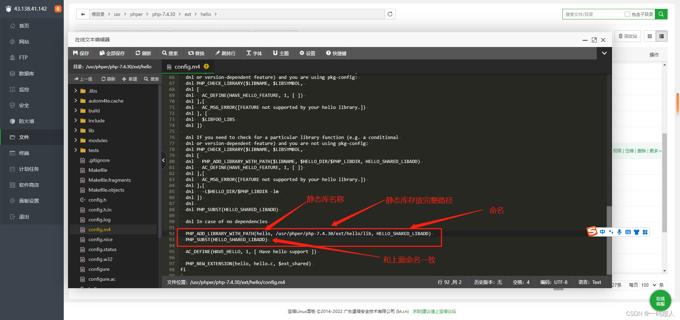This screenshot has height=320, width=680.
Task: Go up one level with 上一级
Action: click(x=83, y=79)
